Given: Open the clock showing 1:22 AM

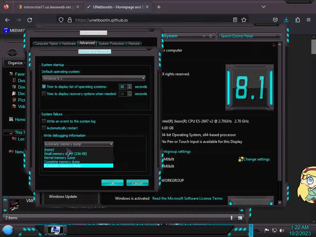Looking at the screenshot, I should tap(300, 230).
